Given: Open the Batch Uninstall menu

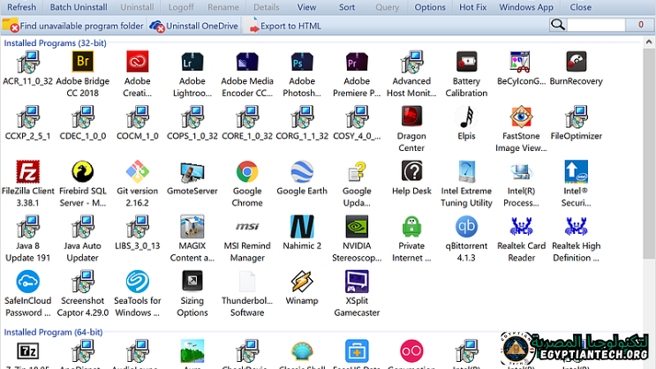Looking at the screenshot, I should (79, 7).
